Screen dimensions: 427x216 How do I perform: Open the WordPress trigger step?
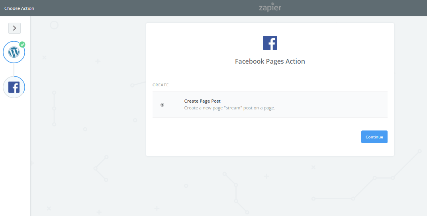14,52
